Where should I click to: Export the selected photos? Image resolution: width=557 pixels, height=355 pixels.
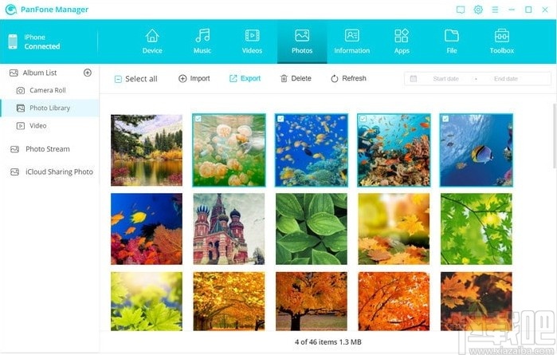tap(245, 78)
